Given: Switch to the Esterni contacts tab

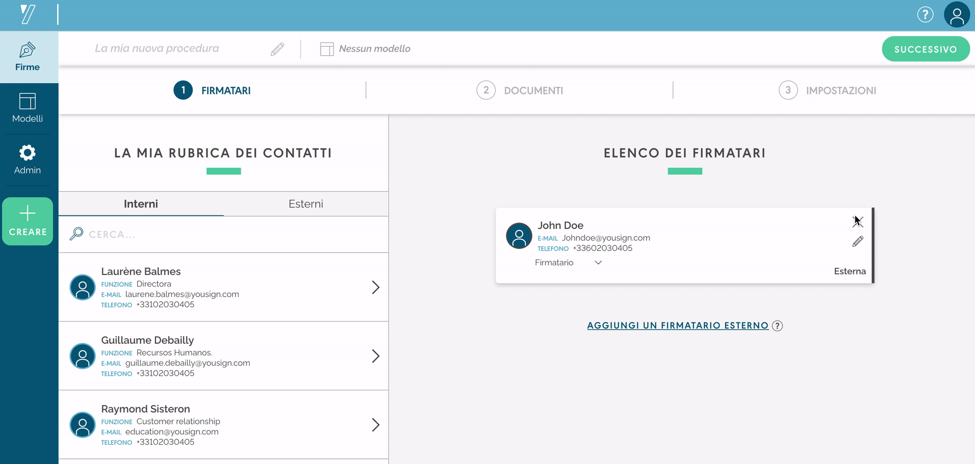Looking at the screenshot, I should 306,204.
